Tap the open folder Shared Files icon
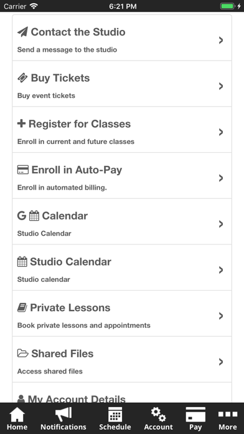 coord(23,354)
